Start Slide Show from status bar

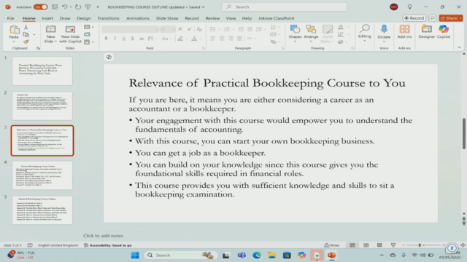(x=393, y=245)
